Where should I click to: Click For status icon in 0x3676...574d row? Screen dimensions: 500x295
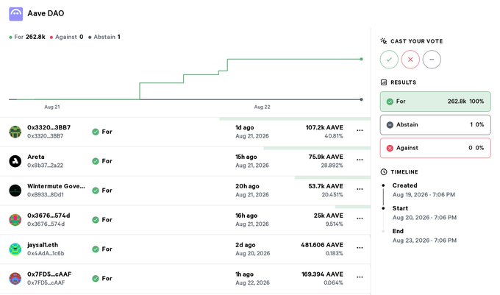point(96,220)
